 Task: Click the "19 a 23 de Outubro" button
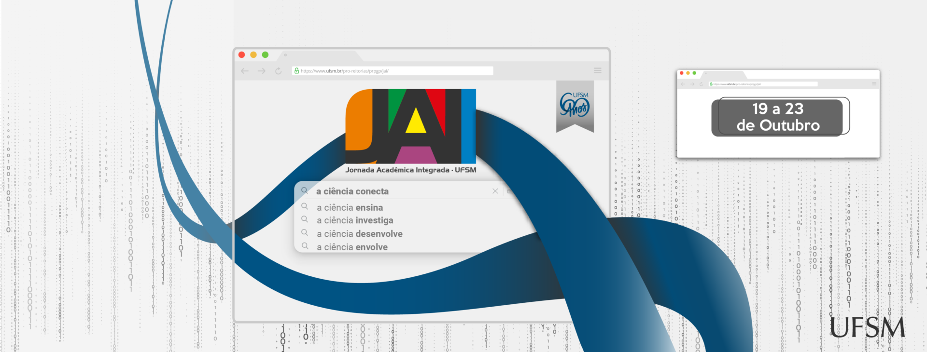coord(777,117)
